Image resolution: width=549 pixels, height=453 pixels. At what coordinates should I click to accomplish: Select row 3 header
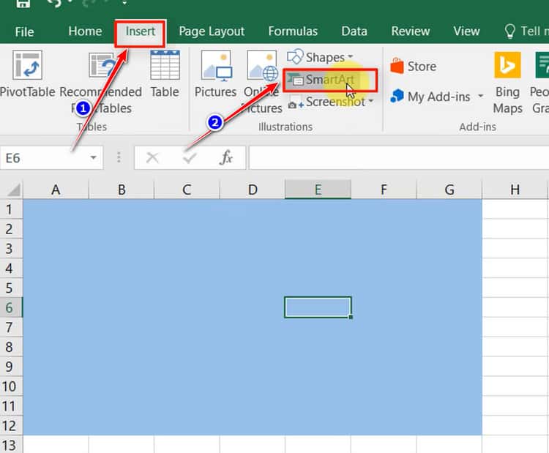point(11,249)
